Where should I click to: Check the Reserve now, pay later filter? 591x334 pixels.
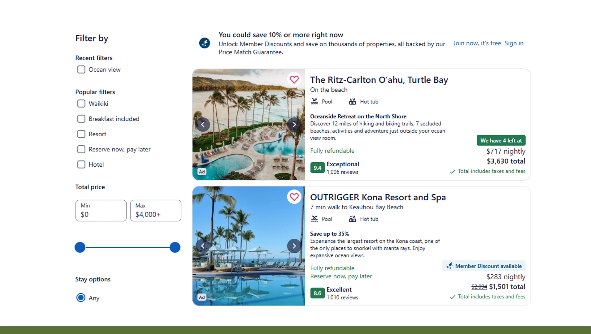tap(81, 149)
